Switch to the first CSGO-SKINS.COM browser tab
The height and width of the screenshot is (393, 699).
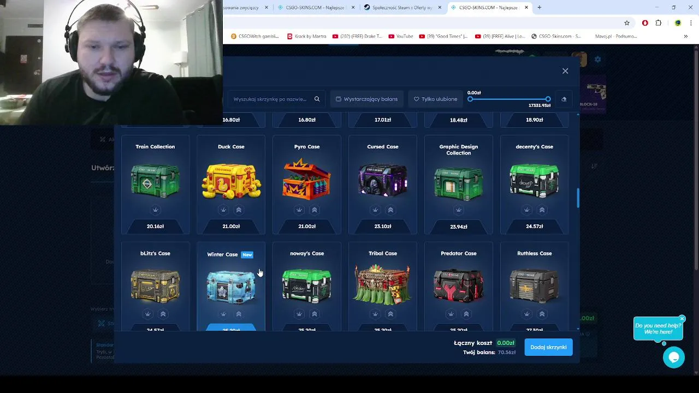(315, 8)
